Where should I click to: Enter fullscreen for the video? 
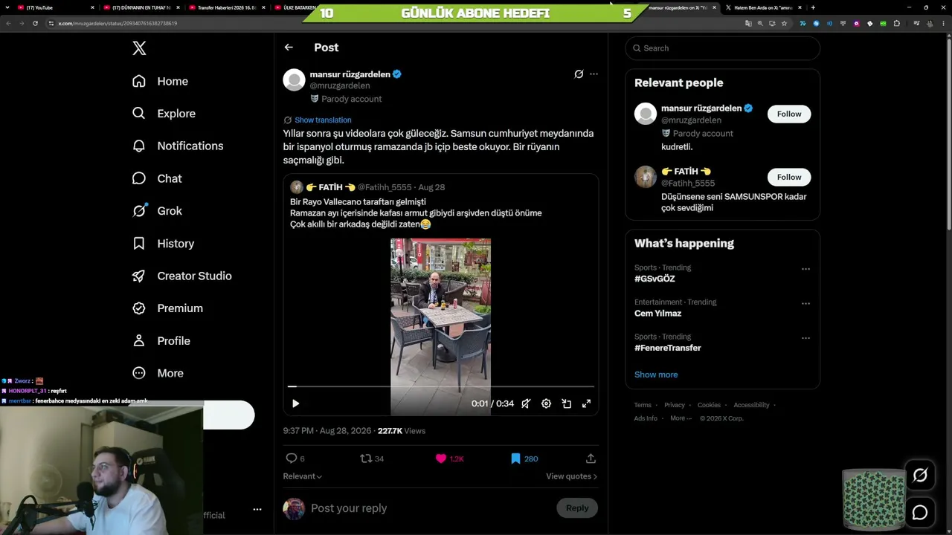click(x=586, y=403)
